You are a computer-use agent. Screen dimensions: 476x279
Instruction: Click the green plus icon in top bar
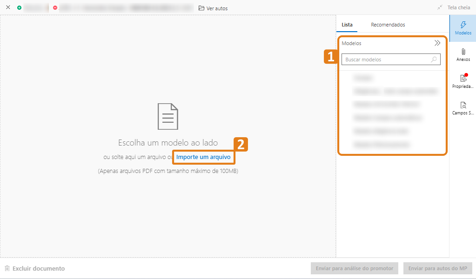point(19,8)
